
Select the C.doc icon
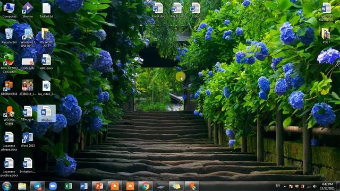point(195,10)
